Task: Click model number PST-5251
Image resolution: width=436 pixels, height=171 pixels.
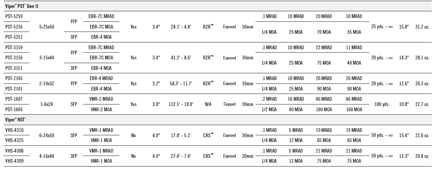Action: click(x=14, y=37)
